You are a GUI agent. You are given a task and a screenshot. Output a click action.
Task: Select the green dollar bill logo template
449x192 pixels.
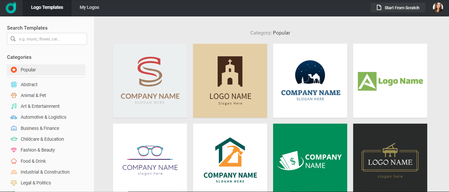(310, 158)
